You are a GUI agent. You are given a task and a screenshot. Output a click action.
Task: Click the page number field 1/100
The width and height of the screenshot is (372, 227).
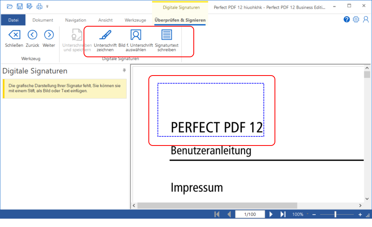click(x=250, y=214)
